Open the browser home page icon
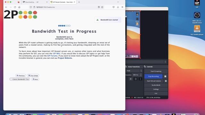205x115 pixels. point(19,7)
